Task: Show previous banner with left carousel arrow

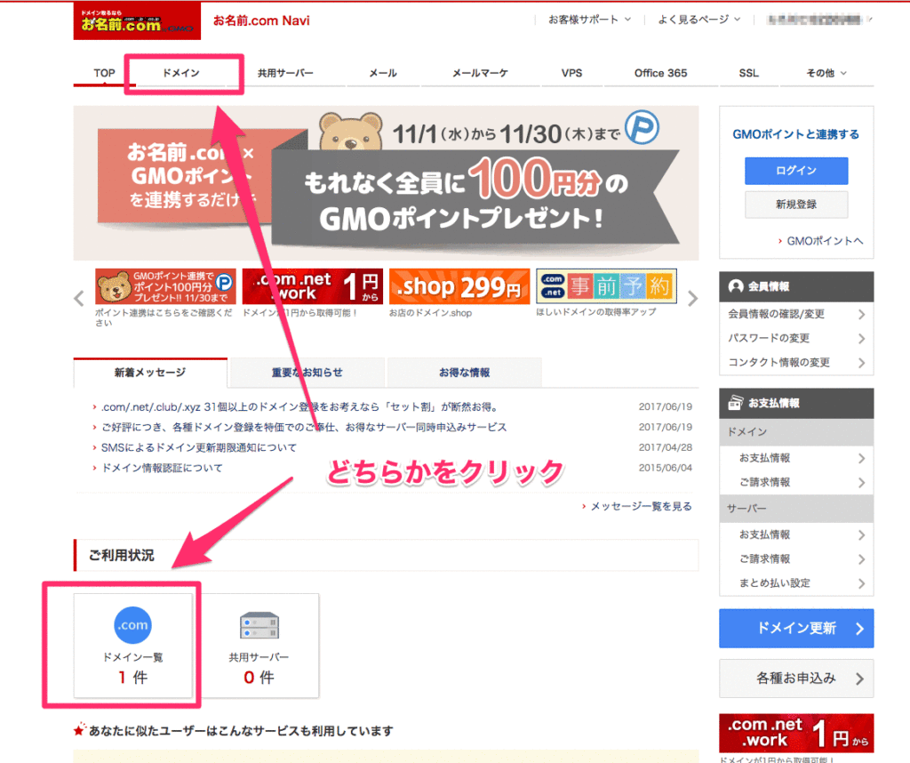Action: point(79,299)
